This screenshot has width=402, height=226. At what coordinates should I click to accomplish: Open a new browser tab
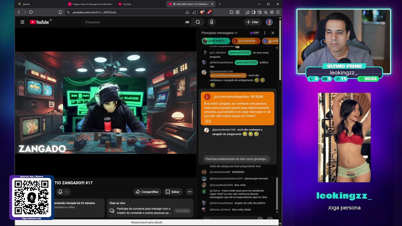(x=220, y=4)
